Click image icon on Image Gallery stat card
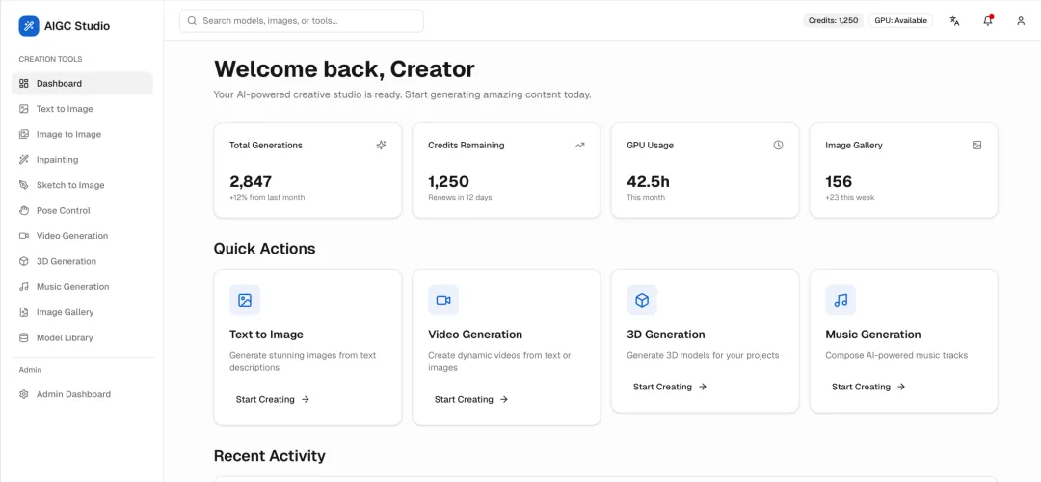This screenshot has width=1041, height=482. pos(976,145)
